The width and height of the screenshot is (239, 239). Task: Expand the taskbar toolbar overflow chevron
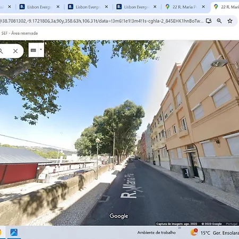click(180, 228)
